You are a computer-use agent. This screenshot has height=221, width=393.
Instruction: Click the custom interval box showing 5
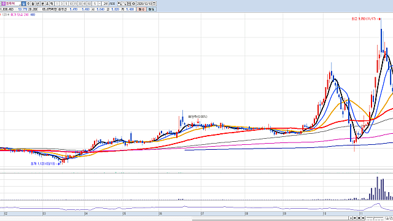coord(95,4)
